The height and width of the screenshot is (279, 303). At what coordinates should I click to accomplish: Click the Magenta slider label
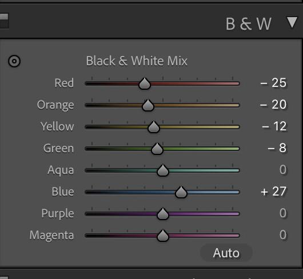pyautogui.click(x=51, y=236)
